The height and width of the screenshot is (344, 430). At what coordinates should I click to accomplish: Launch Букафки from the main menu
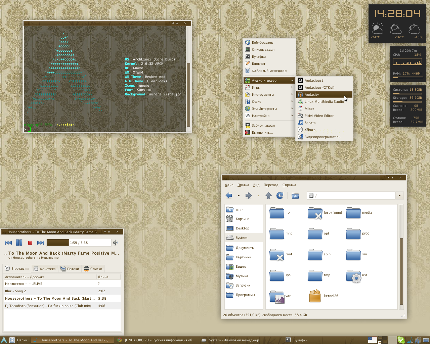[269, 56]
